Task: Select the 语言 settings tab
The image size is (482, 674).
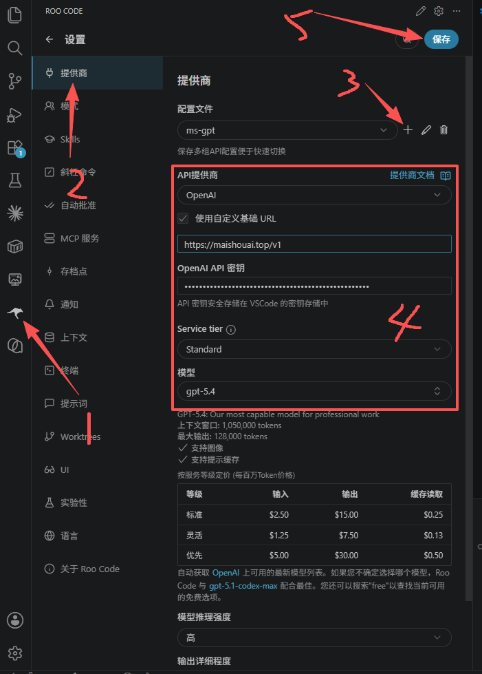Action: click(x=98, y=536)
